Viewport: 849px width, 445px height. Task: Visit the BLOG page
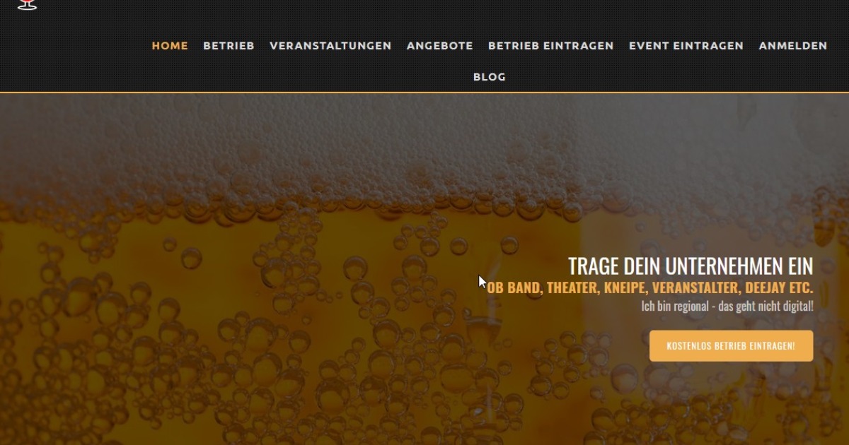(490, 77)
